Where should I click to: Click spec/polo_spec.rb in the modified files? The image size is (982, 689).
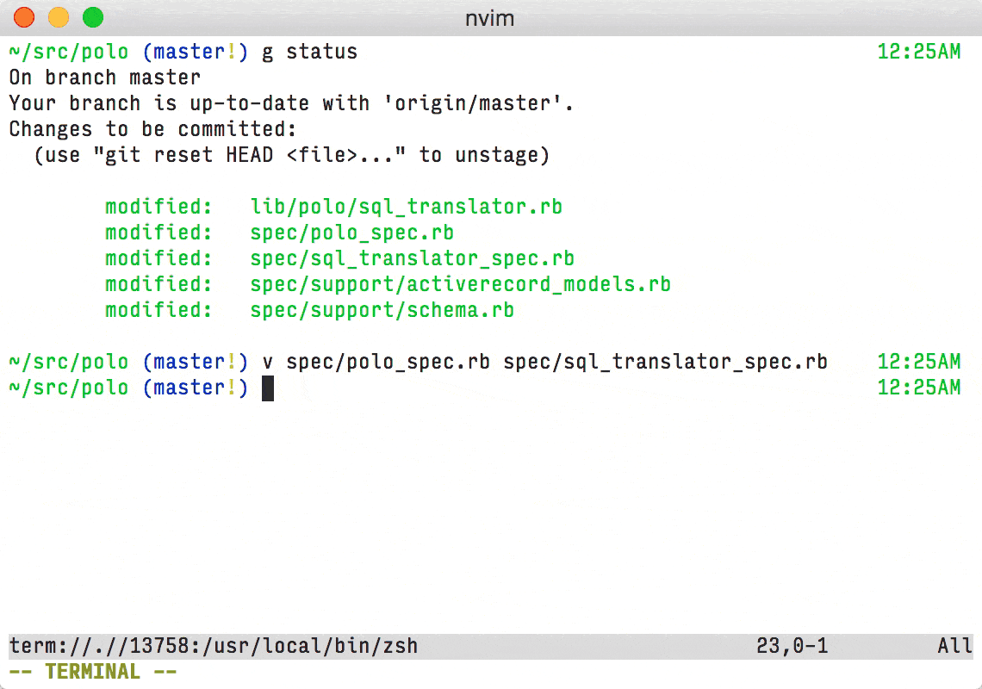click(x=352, y=233)
